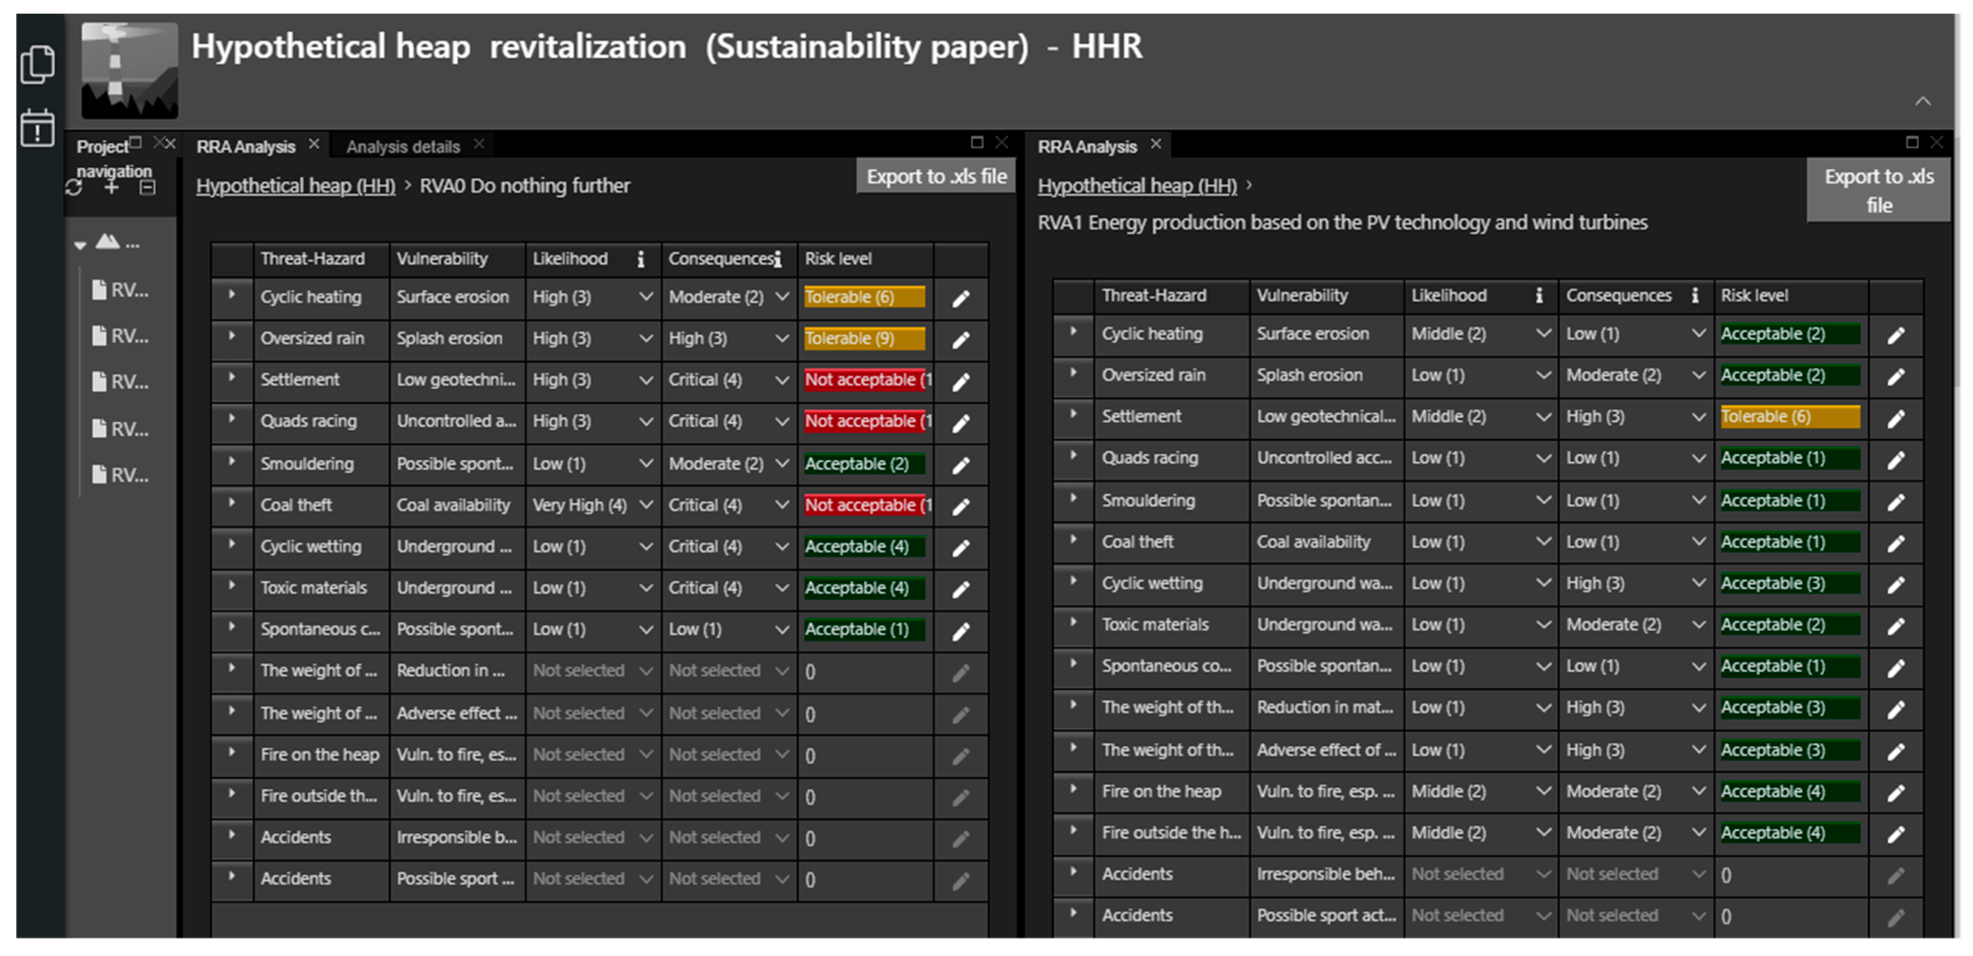Click Export to .xls file in left panel
This screenshot has width=1973, height=956.
(x=936, y=177)
